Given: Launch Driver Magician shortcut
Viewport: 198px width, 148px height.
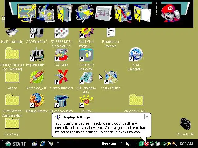Looking at the screenshot, I should [x=62, y=101].
